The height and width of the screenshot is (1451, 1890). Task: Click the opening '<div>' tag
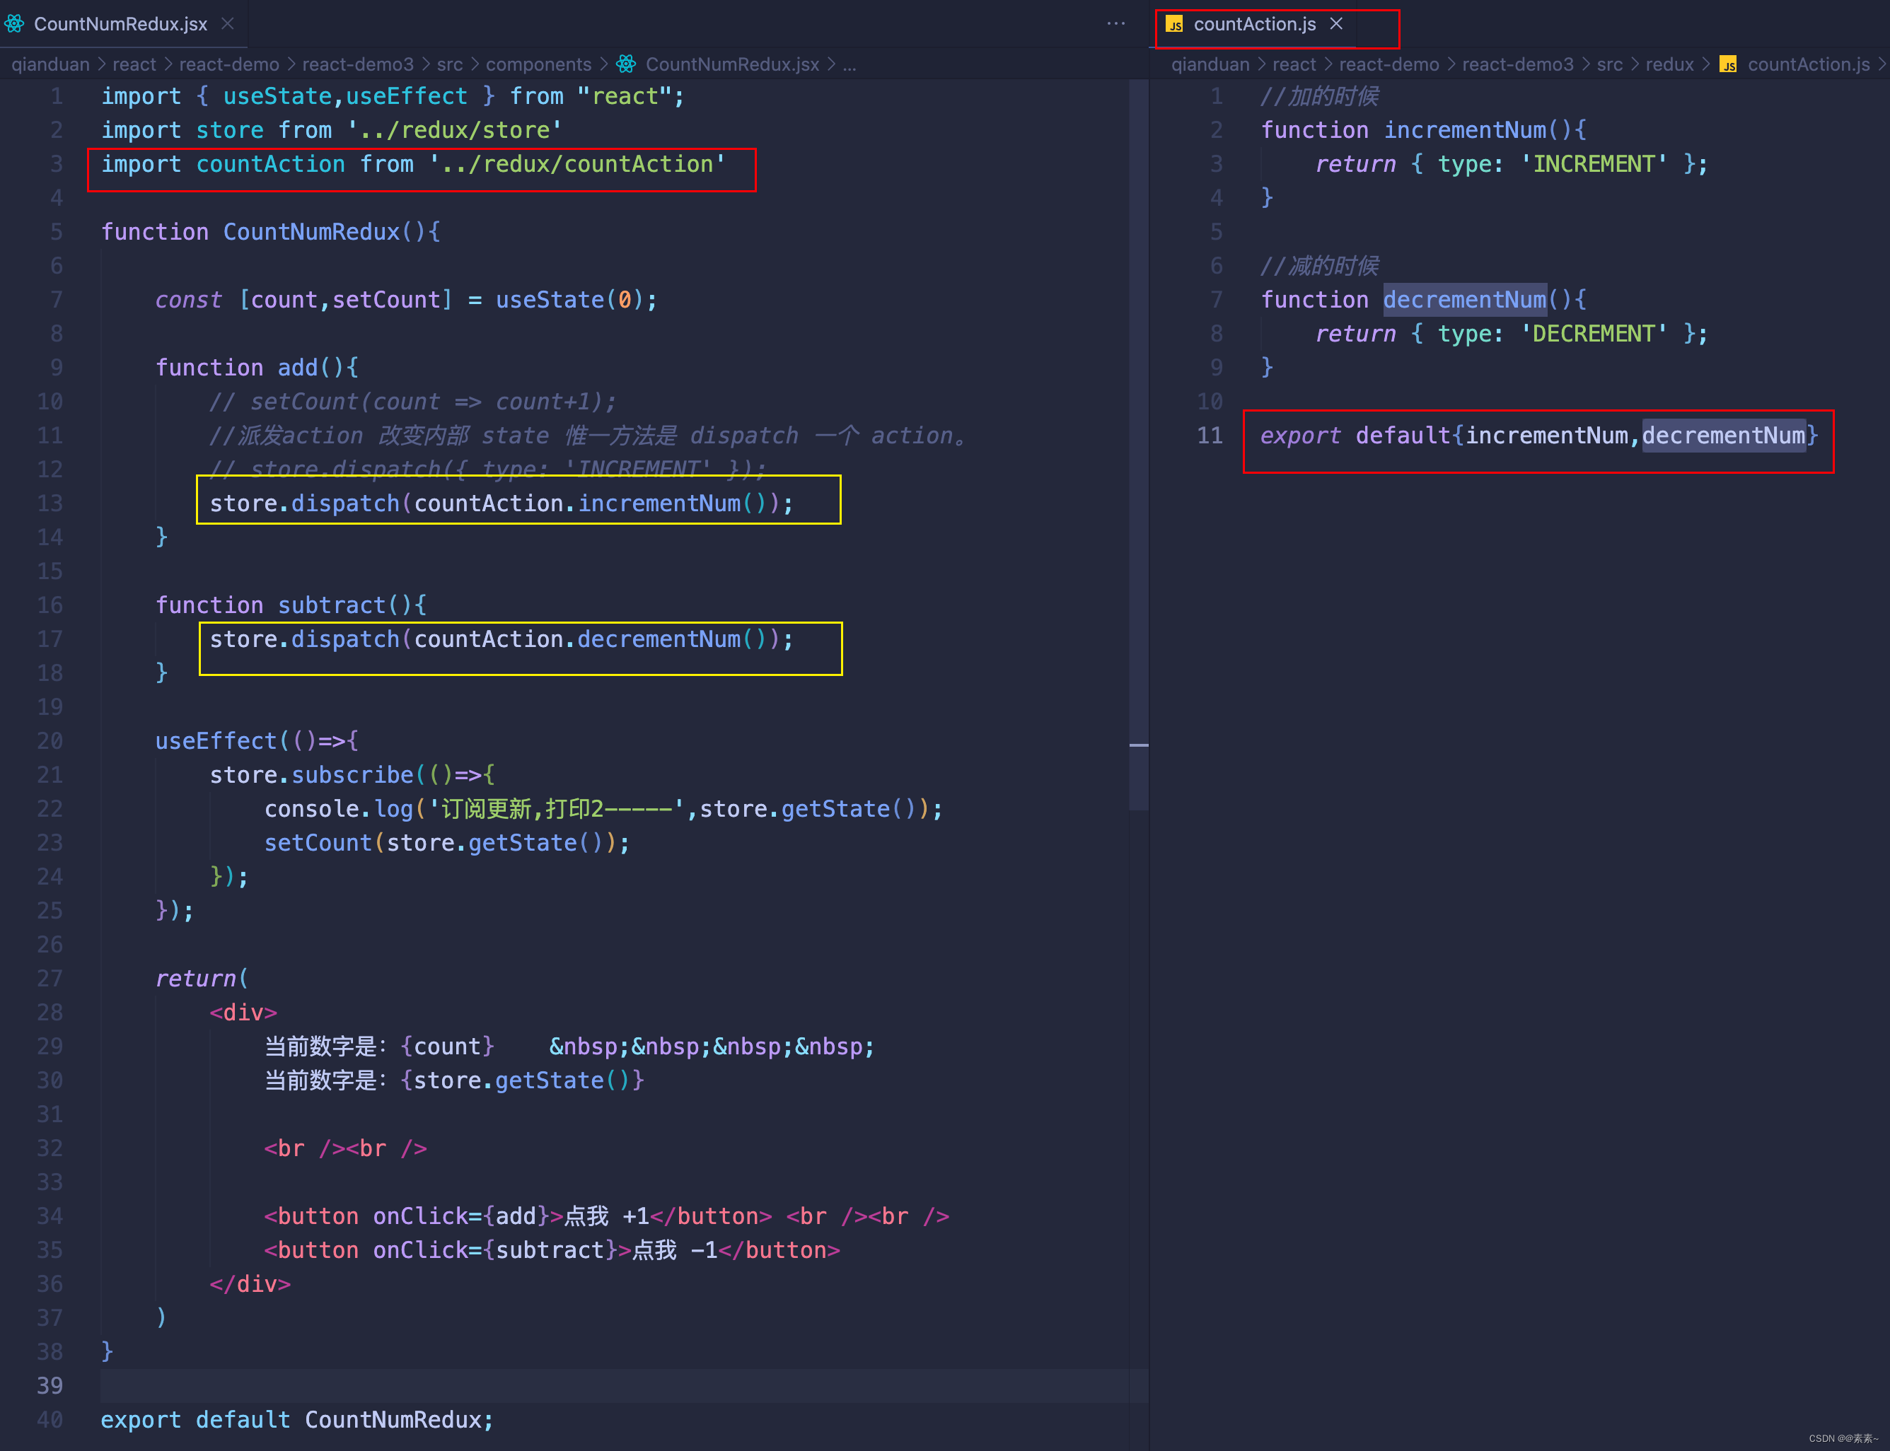[243, 1013]
